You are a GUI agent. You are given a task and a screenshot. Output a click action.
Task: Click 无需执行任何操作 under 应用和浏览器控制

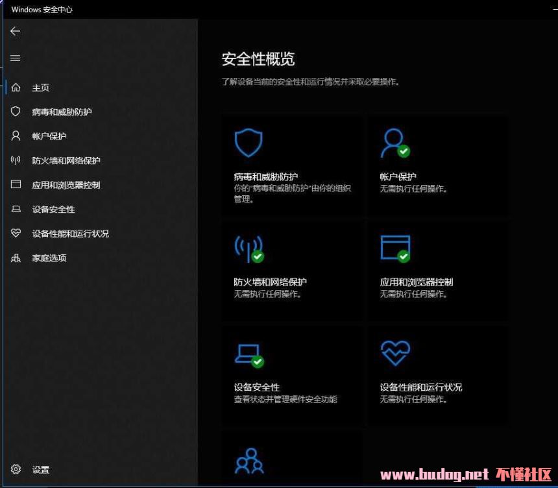click(413, 294)
